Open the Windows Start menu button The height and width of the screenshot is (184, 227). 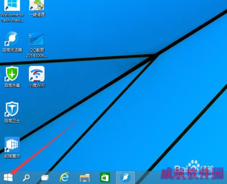tap(8, 177)
